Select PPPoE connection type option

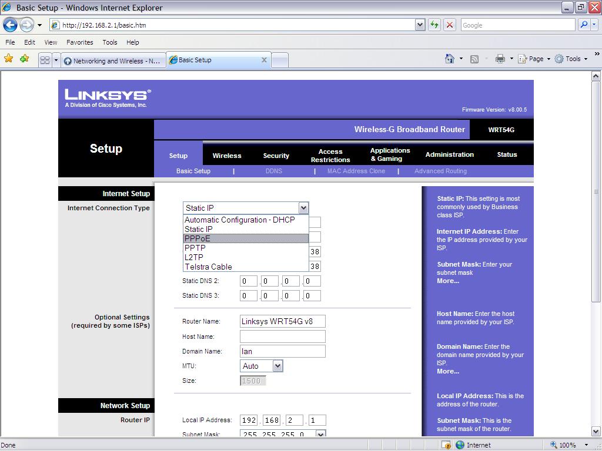(x=246, y=238)
